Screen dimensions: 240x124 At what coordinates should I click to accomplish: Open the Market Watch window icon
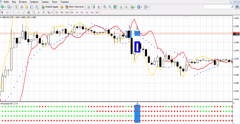coord(17,7)
